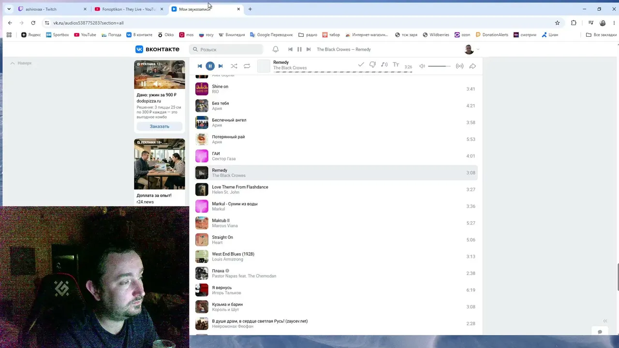Go to previous track in VK header

[290, 49]
